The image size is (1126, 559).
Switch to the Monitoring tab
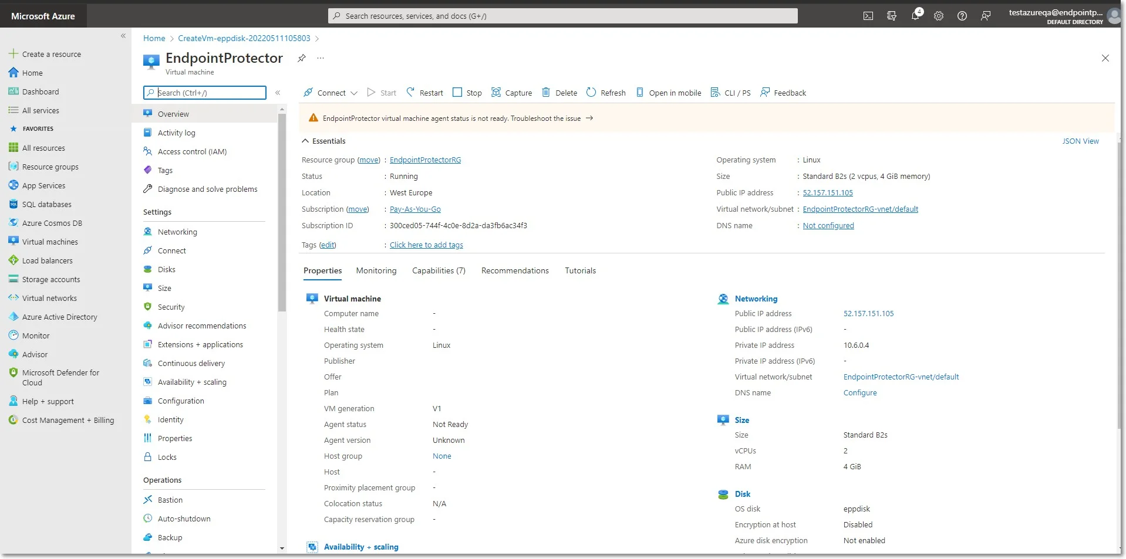[376, 270]
